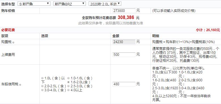This screenshot has height=104, width=221.
Task: Click the 小计：26,160元 subtotal text
Action: (208, 30)
